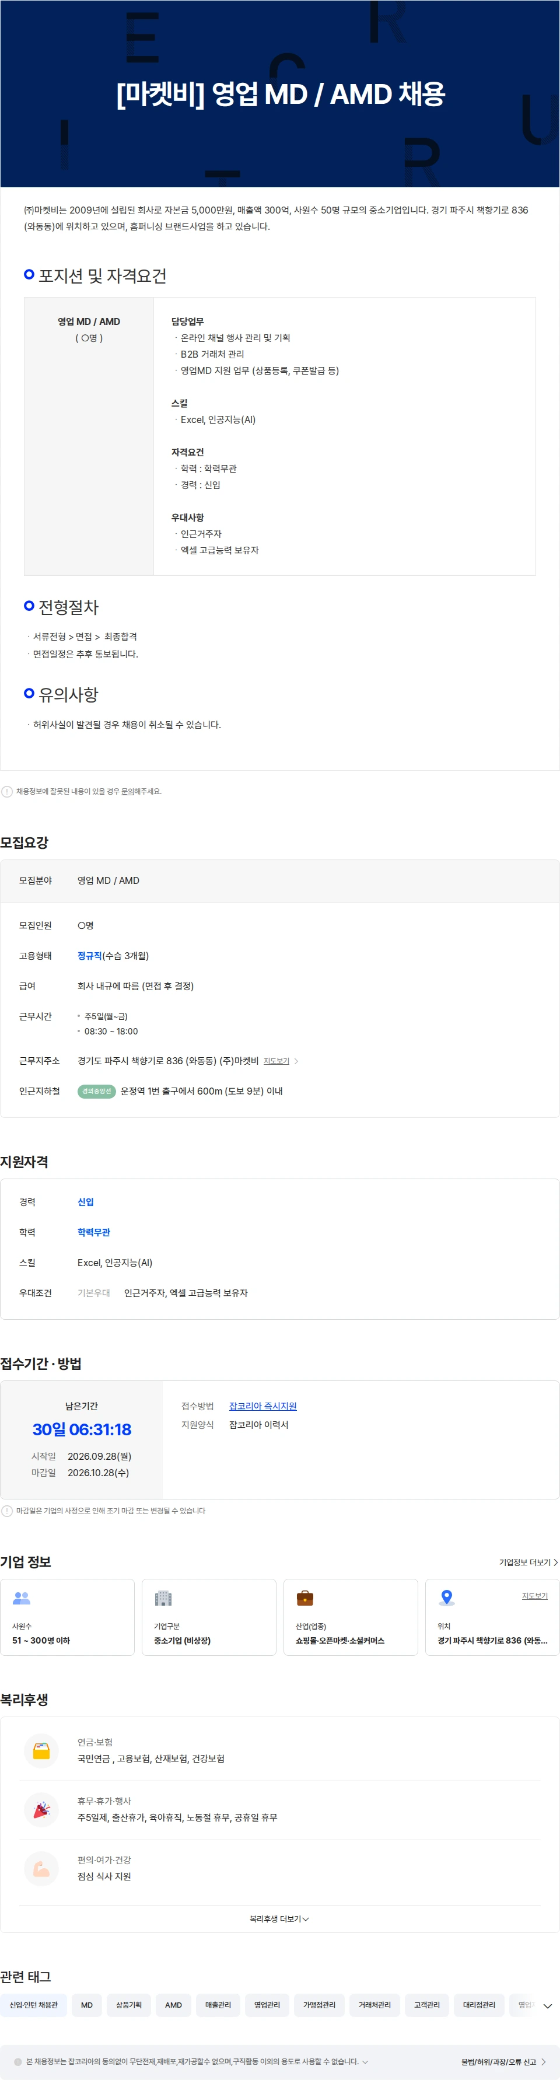This screenshot has width=560, height=2080.
Task: Click 국민연금, 고용보험 benefits text
Action: [x=151, y=1759]
